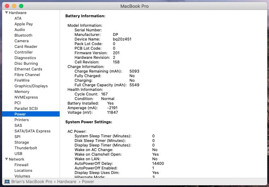Select Volumes under Network
This screenshot has height=187, width=269.
tap(22, 176)
